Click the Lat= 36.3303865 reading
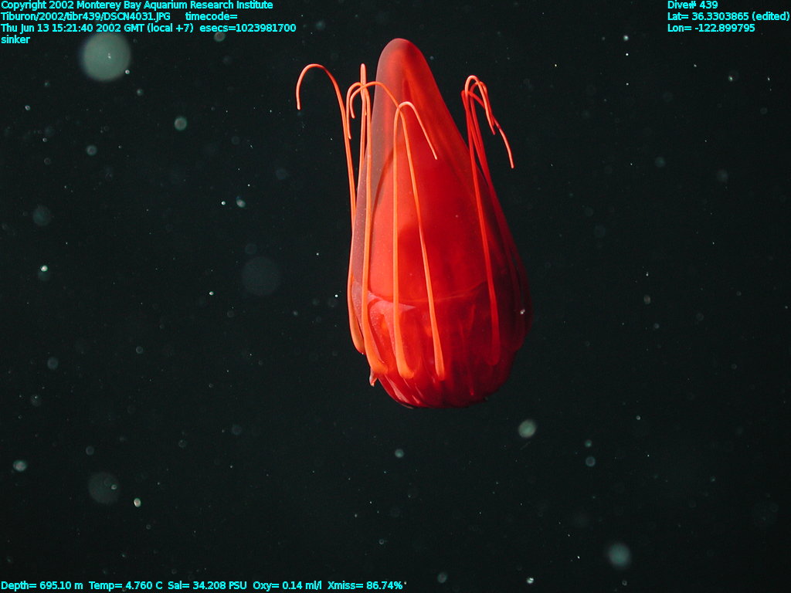This screenshot has width=791, height=593. [728, 16]
